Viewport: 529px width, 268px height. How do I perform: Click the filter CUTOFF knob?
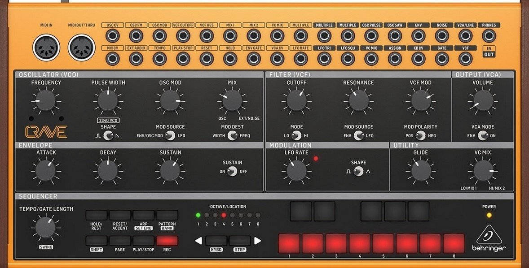pos(296,100)
